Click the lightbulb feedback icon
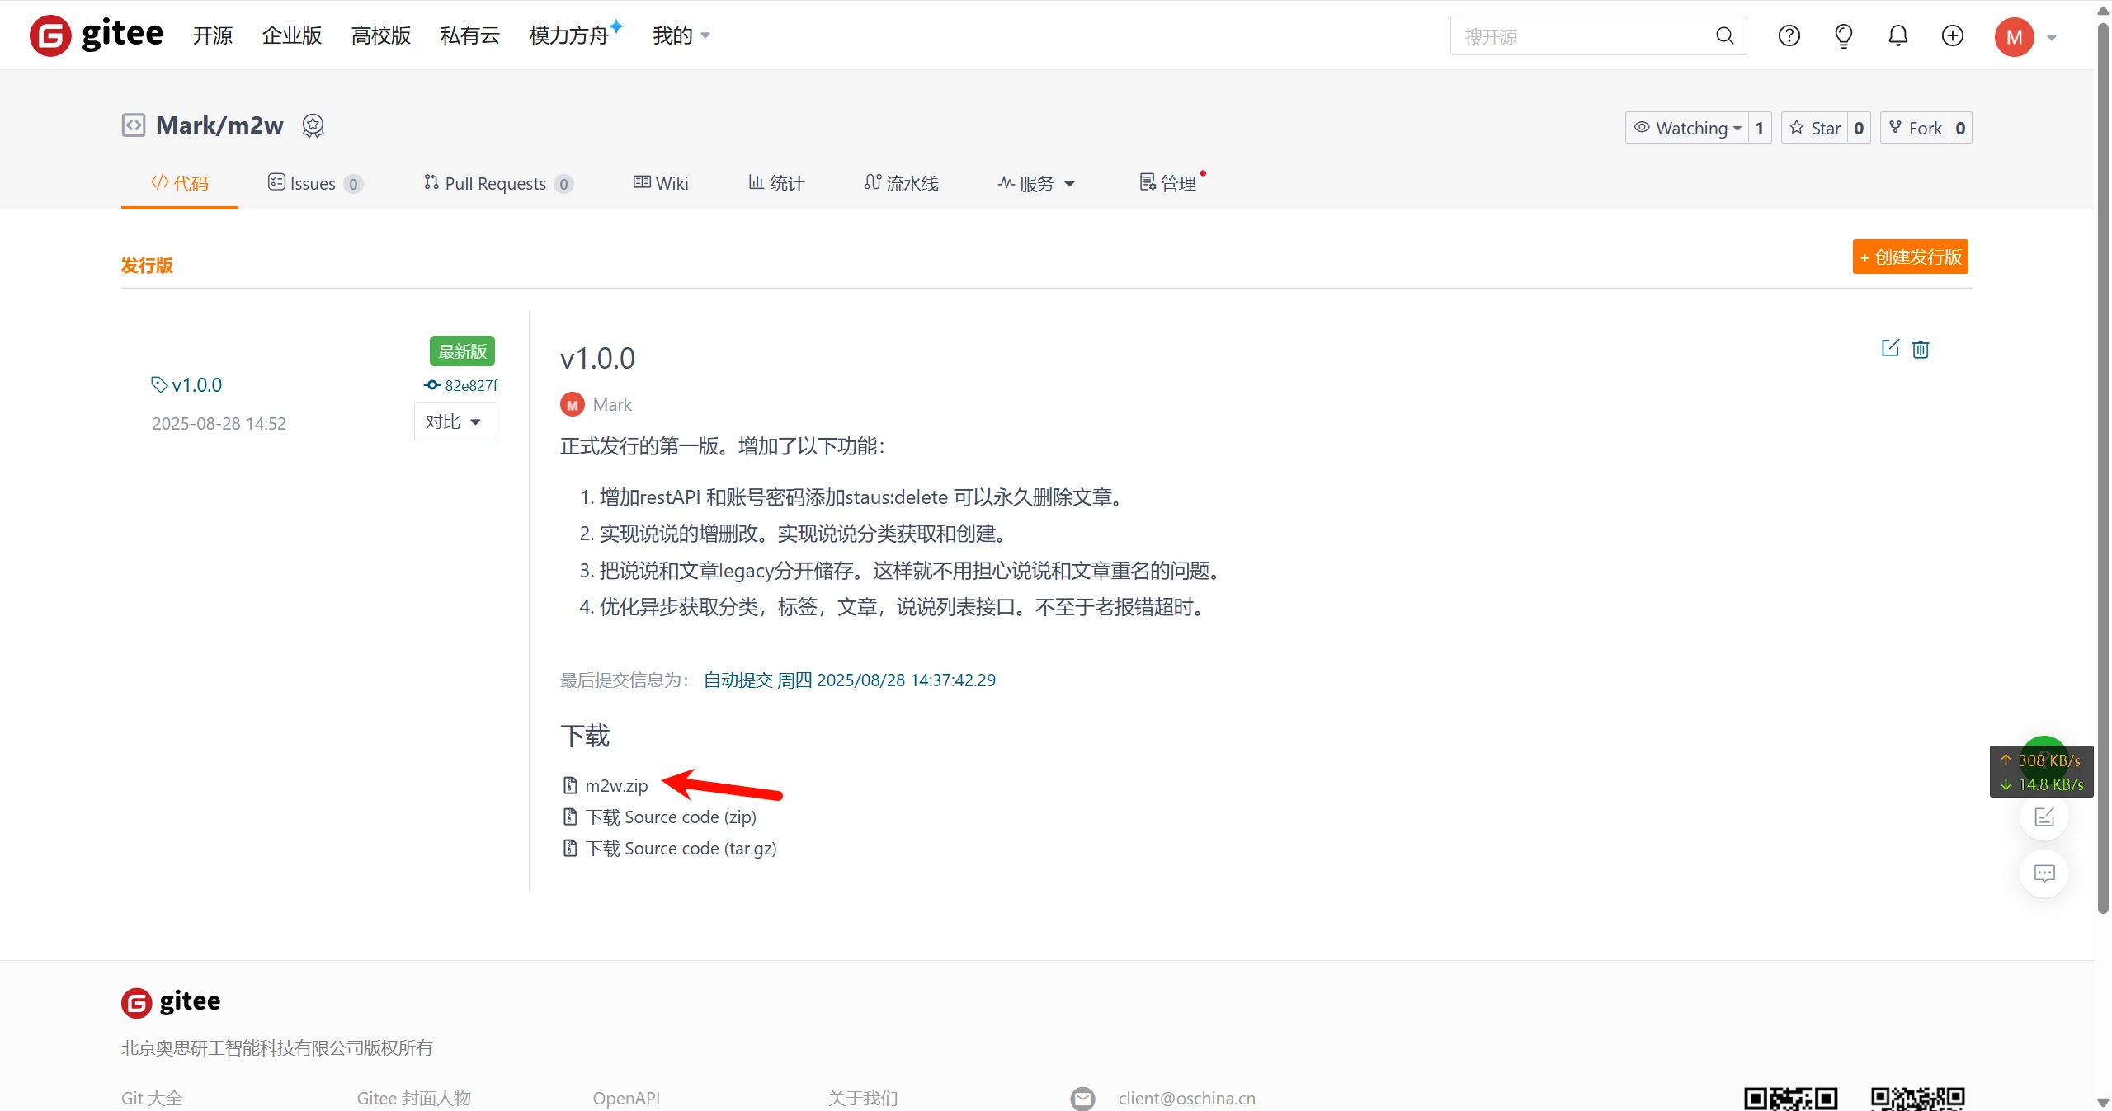 coord(1843,35)
